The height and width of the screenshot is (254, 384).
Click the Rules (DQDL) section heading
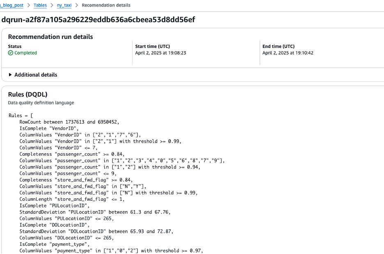tap(27, 94)
